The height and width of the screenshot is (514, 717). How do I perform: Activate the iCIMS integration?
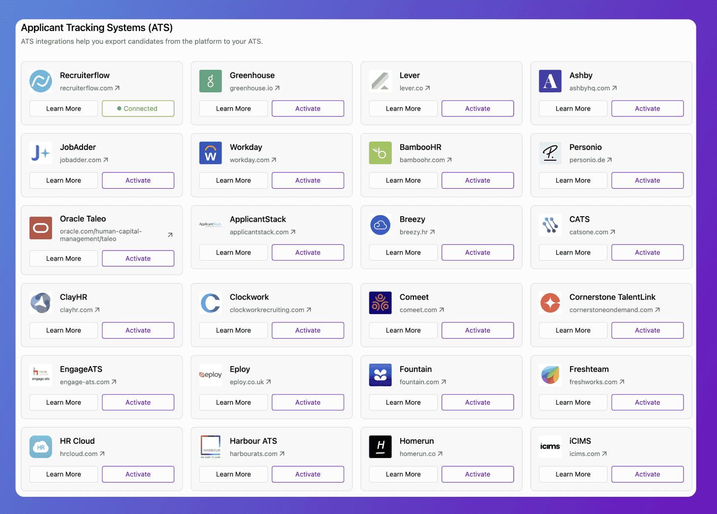coord(648,474)
